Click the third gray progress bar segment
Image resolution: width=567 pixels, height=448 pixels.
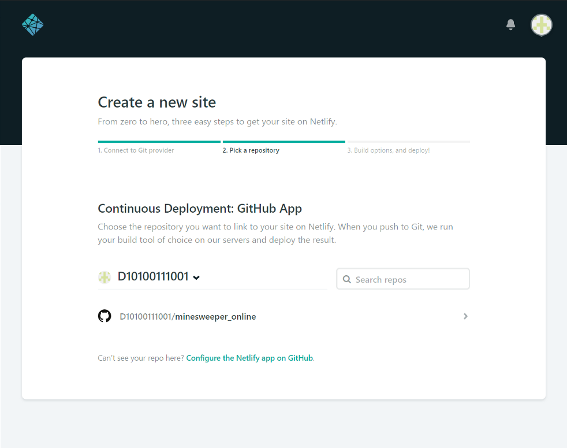(409, 142)
